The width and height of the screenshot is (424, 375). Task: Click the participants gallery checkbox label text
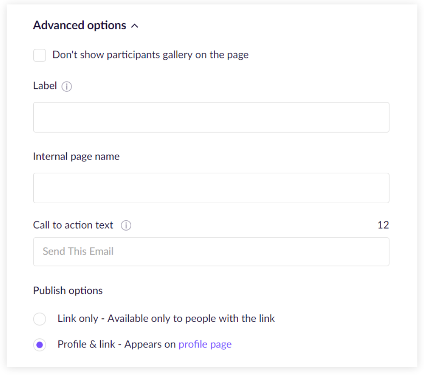coord(150,55)
